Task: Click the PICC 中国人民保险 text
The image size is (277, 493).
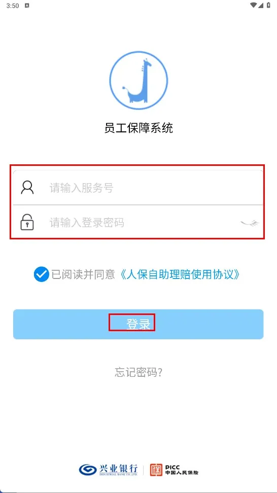Action: coord(182,470)
